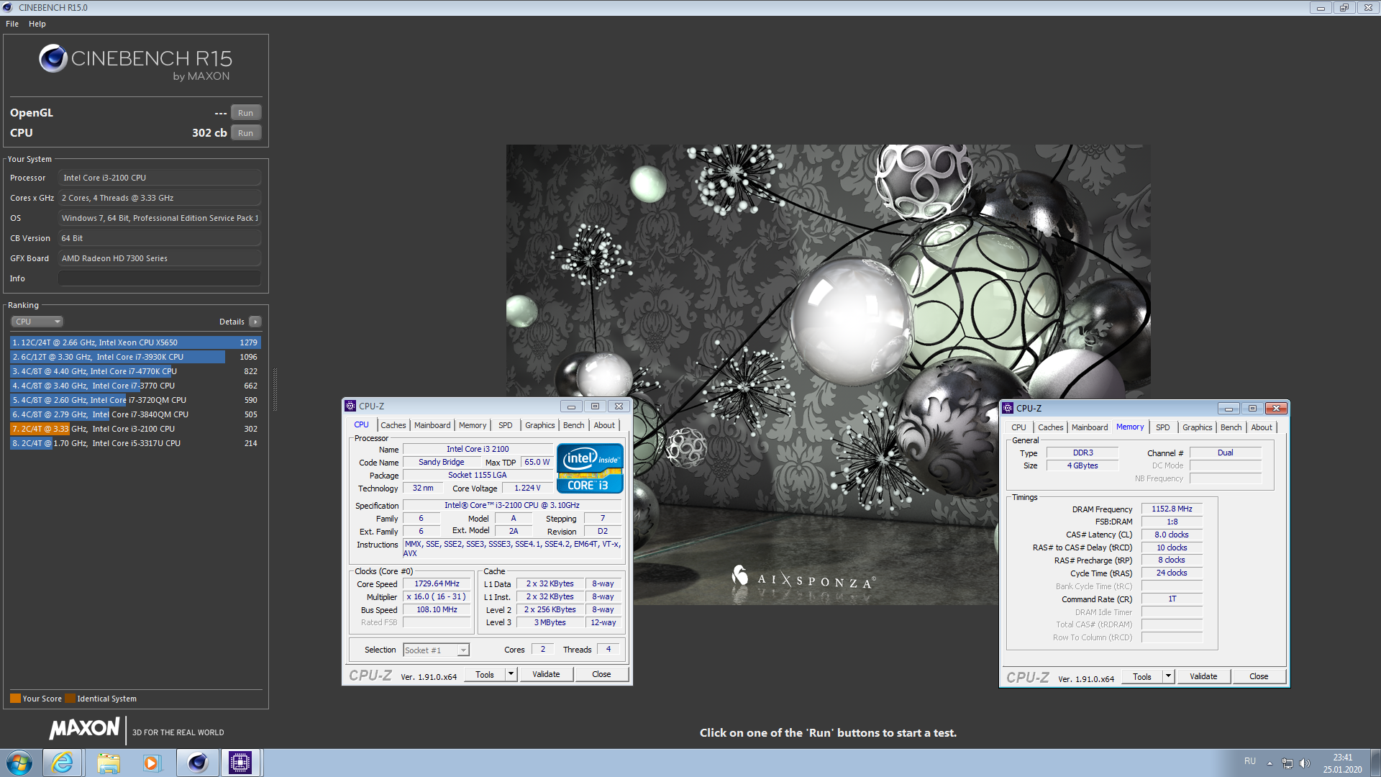The height and width of the screenshot is (777, 1381).
Task: Run the OpenGL benchmark test
Action: (x=245, y=113)
